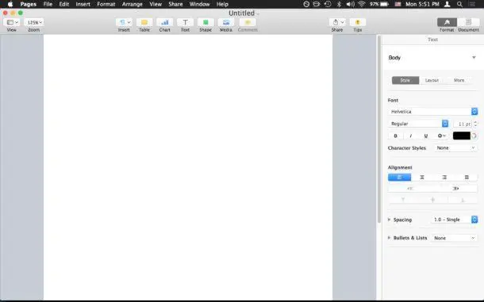This screenshot has height=302, width=484.
Task: Switch to the Style tab
Action: point(405,80)
